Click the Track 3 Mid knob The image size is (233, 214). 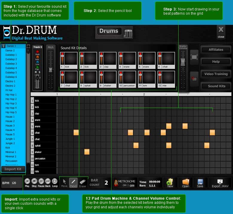click(x=37, y=57)
